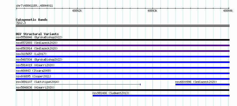237x106 pixels.
Task: Select the blue bar under nsv981466
Action: click(161, 96)
